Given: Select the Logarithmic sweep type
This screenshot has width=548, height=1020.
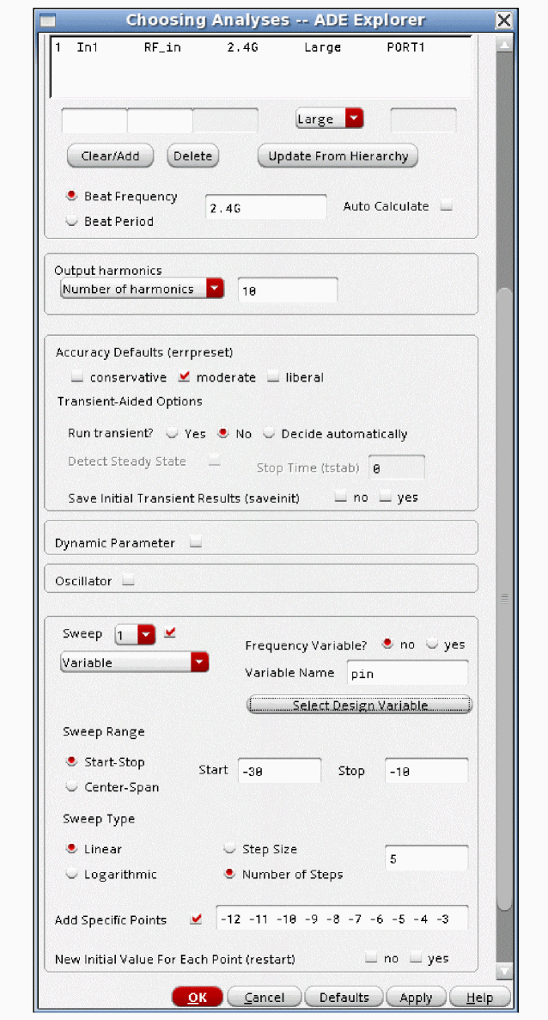Looking at the screenshot, I should point(73,874).
